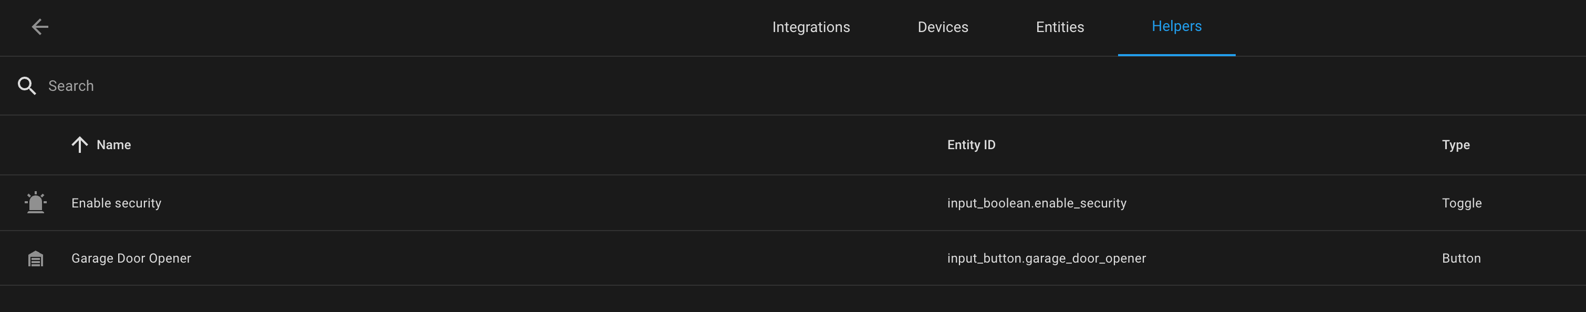Open the Garage Door Opener helper row

793,258
